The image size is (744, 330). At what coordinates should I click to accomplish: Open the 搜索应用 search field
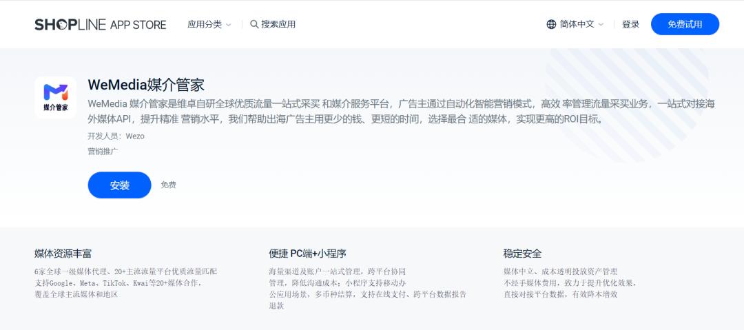click(273, 24)
